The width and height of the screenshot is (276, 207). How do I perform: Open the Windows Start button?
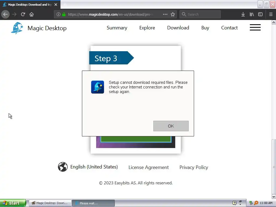13,203
